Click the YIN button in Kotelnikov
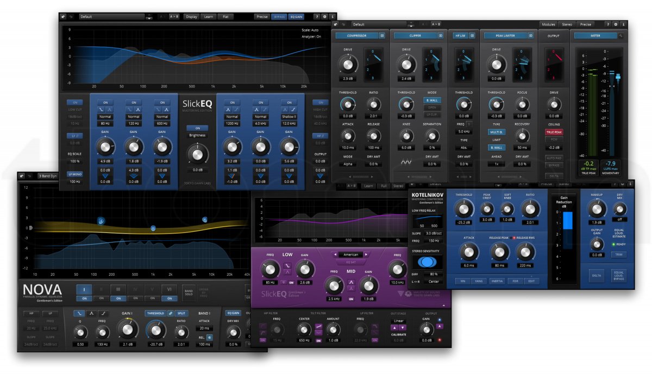 click(x=462, y=281)
